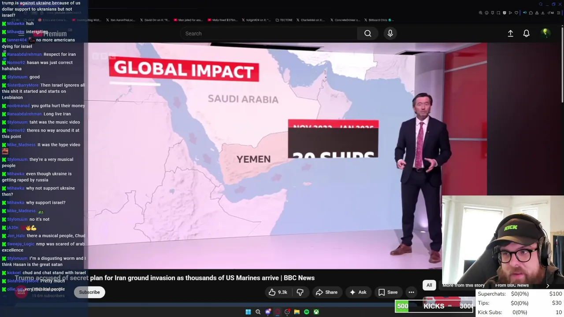Open the YouTube account avatar menu
This screenshot has height=317, width=564.
(x=545, y=33)
